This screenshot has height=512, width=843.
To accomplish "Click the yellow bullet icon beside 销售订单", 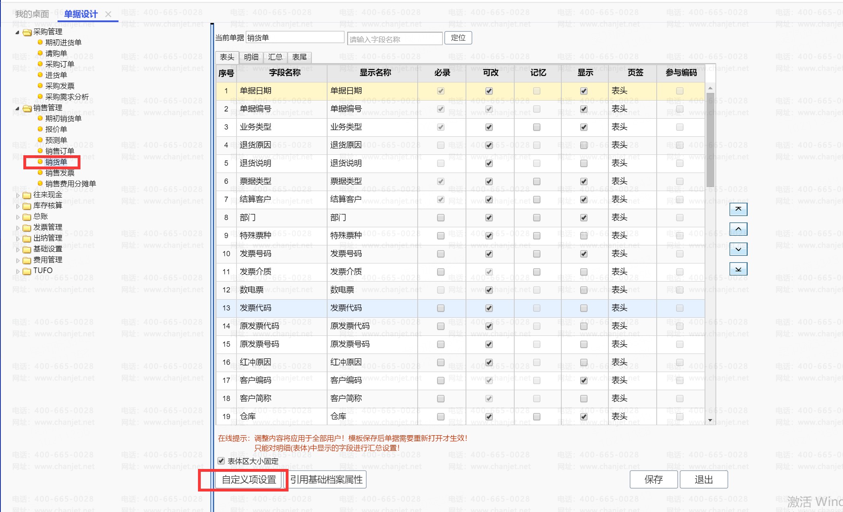I will point(40,151).
